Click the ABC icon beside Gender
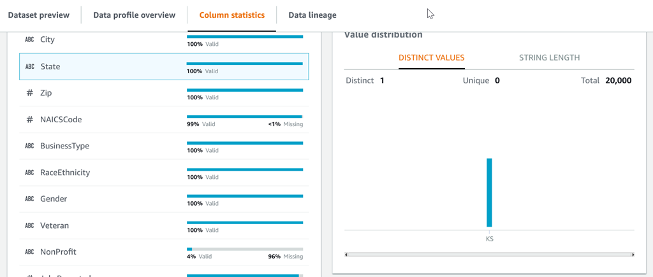This screenshot has width=653, height=277. [x=29, y=199]
